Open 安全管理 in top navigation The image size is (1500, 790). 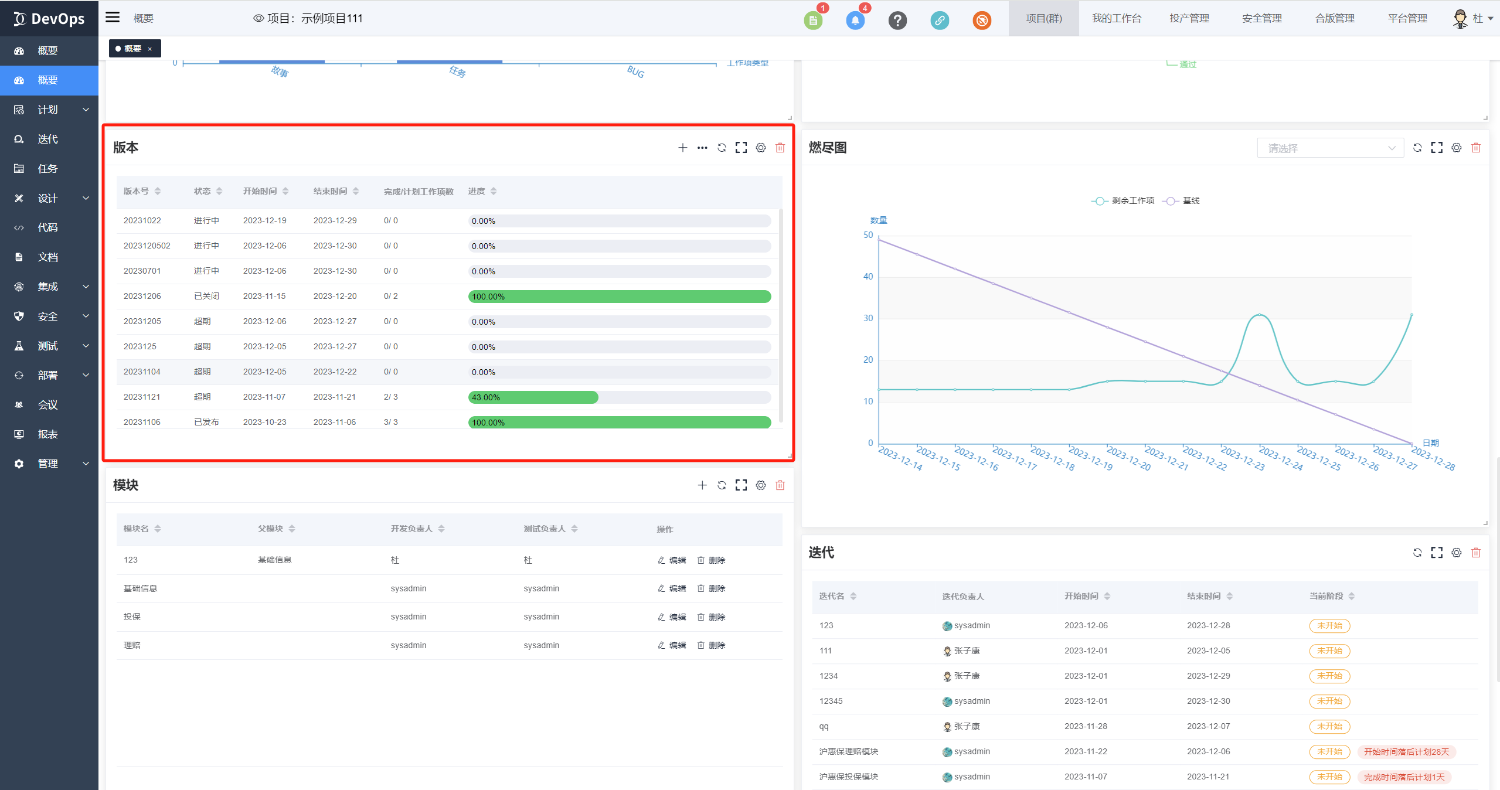coord(1261,18)
